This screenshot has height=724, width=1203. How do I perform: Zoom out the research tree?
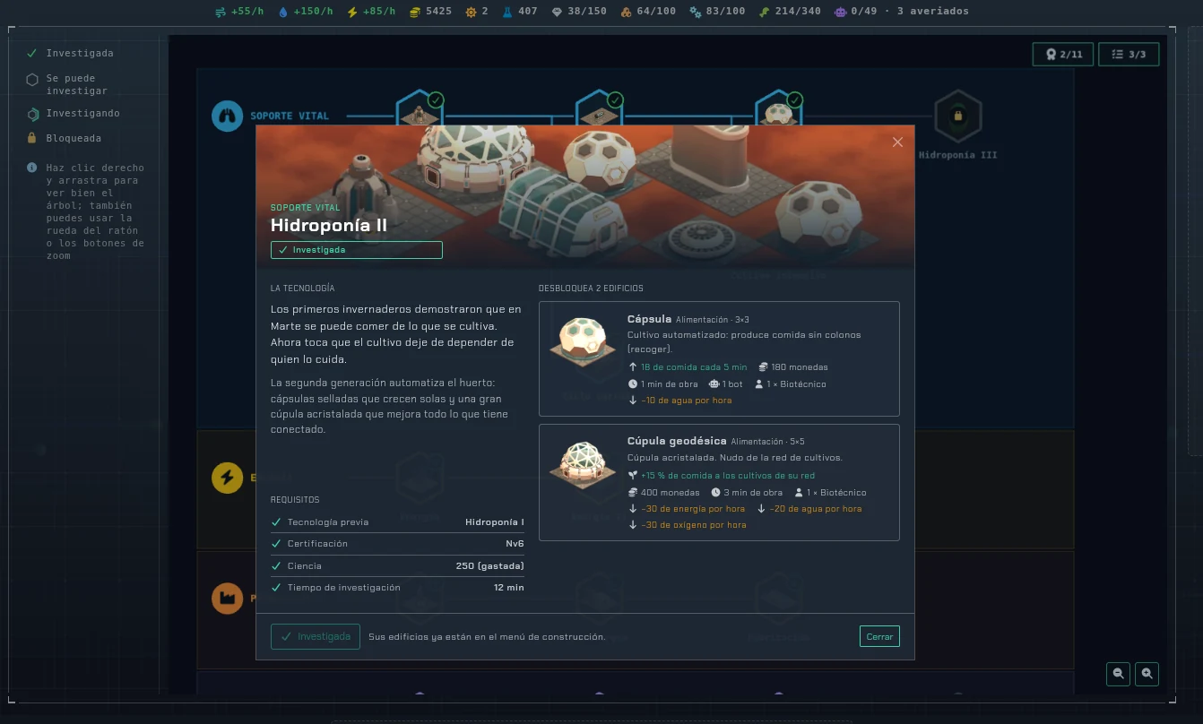coord(1118,674)
